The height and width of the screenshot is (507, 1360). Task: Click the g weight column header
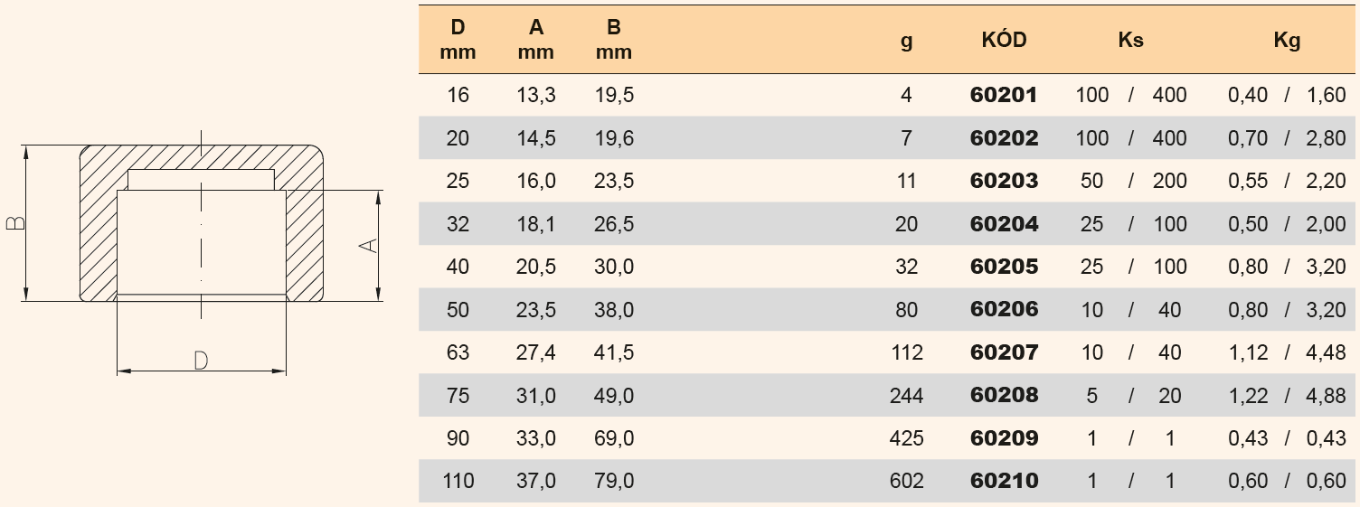(907, 42)
